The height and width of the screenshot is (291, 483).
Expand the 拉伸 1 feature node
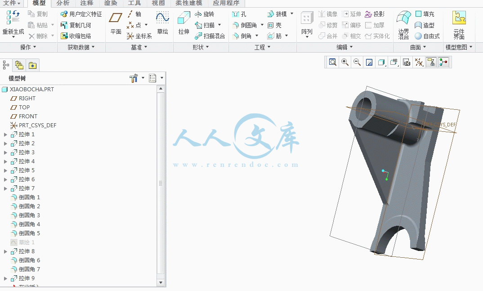(x=5, y=134)
